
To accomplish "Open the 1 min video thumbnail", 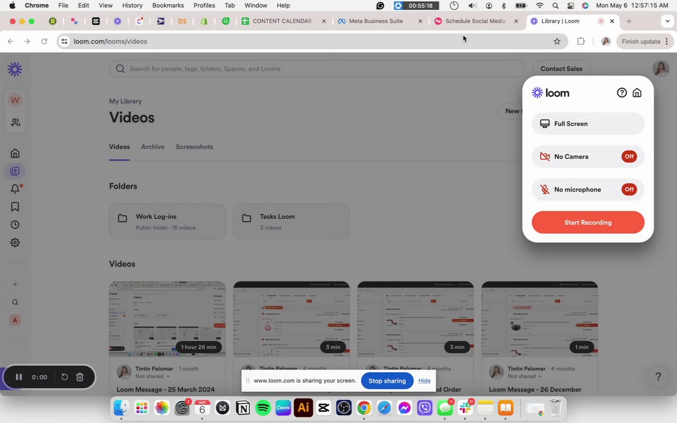I will (539, 319).
